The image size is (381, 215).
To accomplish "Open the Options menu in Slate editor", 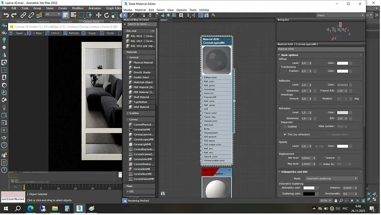I will (x=181, y=10).
